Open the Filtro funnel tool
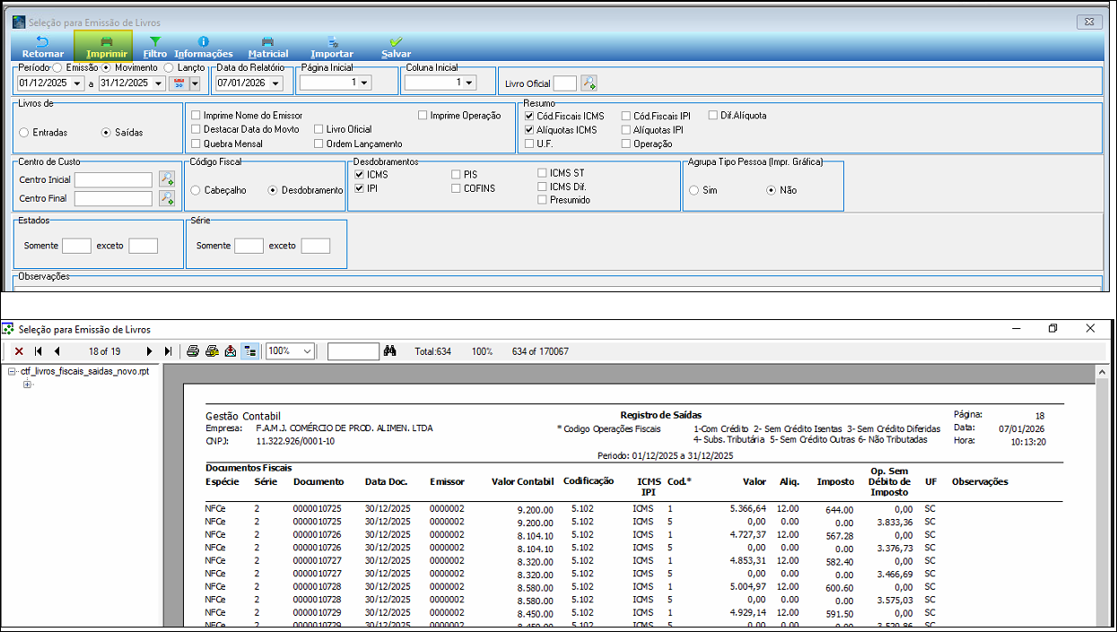The height and width of the screenshot is (632, 1117). [154, 47]
